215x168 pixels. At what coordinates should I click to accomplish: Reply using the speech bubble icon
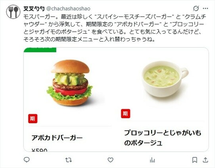click(x=27, y=160)
